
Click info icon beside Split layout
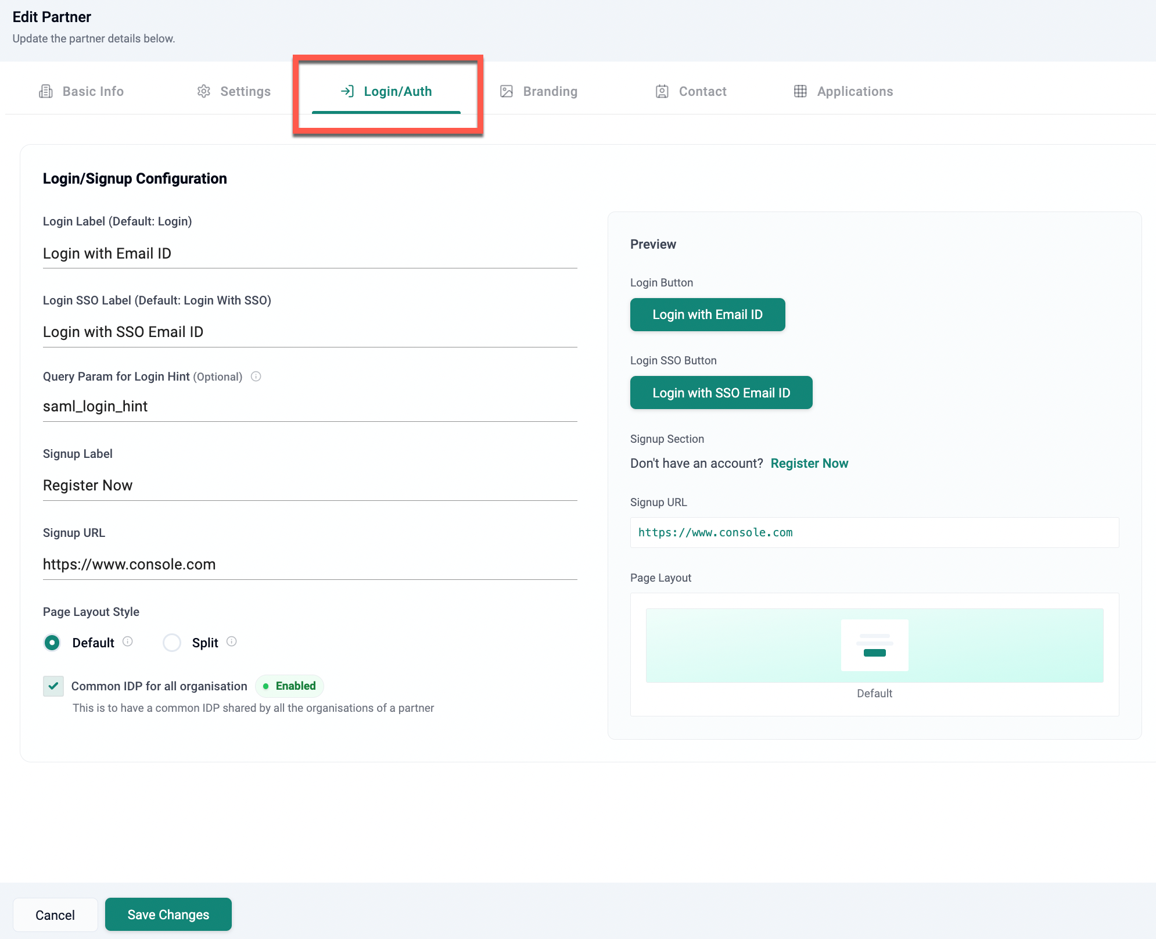click(x=232, y=641)
